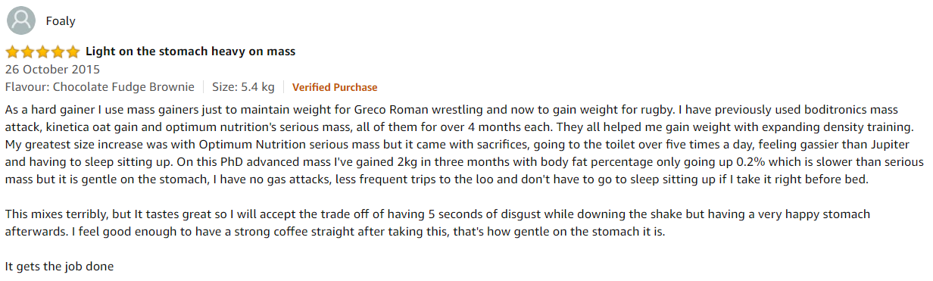Screen dimensions: 933x281
Task: Click the fourth star in the rating
Action: coord(57,52)
